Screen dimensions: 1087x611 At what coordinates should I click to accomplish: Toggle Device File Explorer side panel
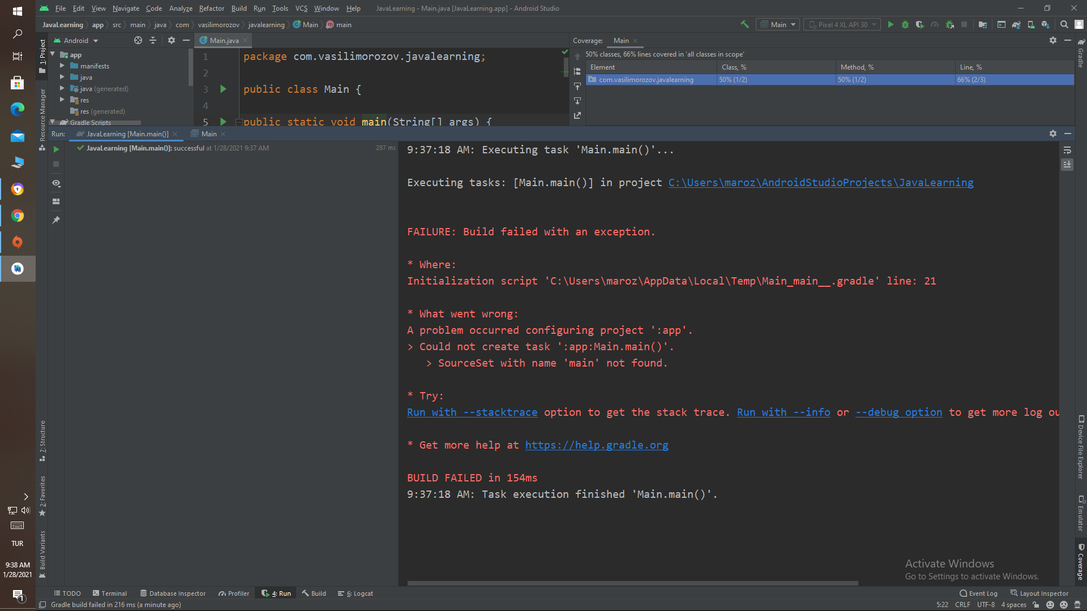(x=1081, y=448)
